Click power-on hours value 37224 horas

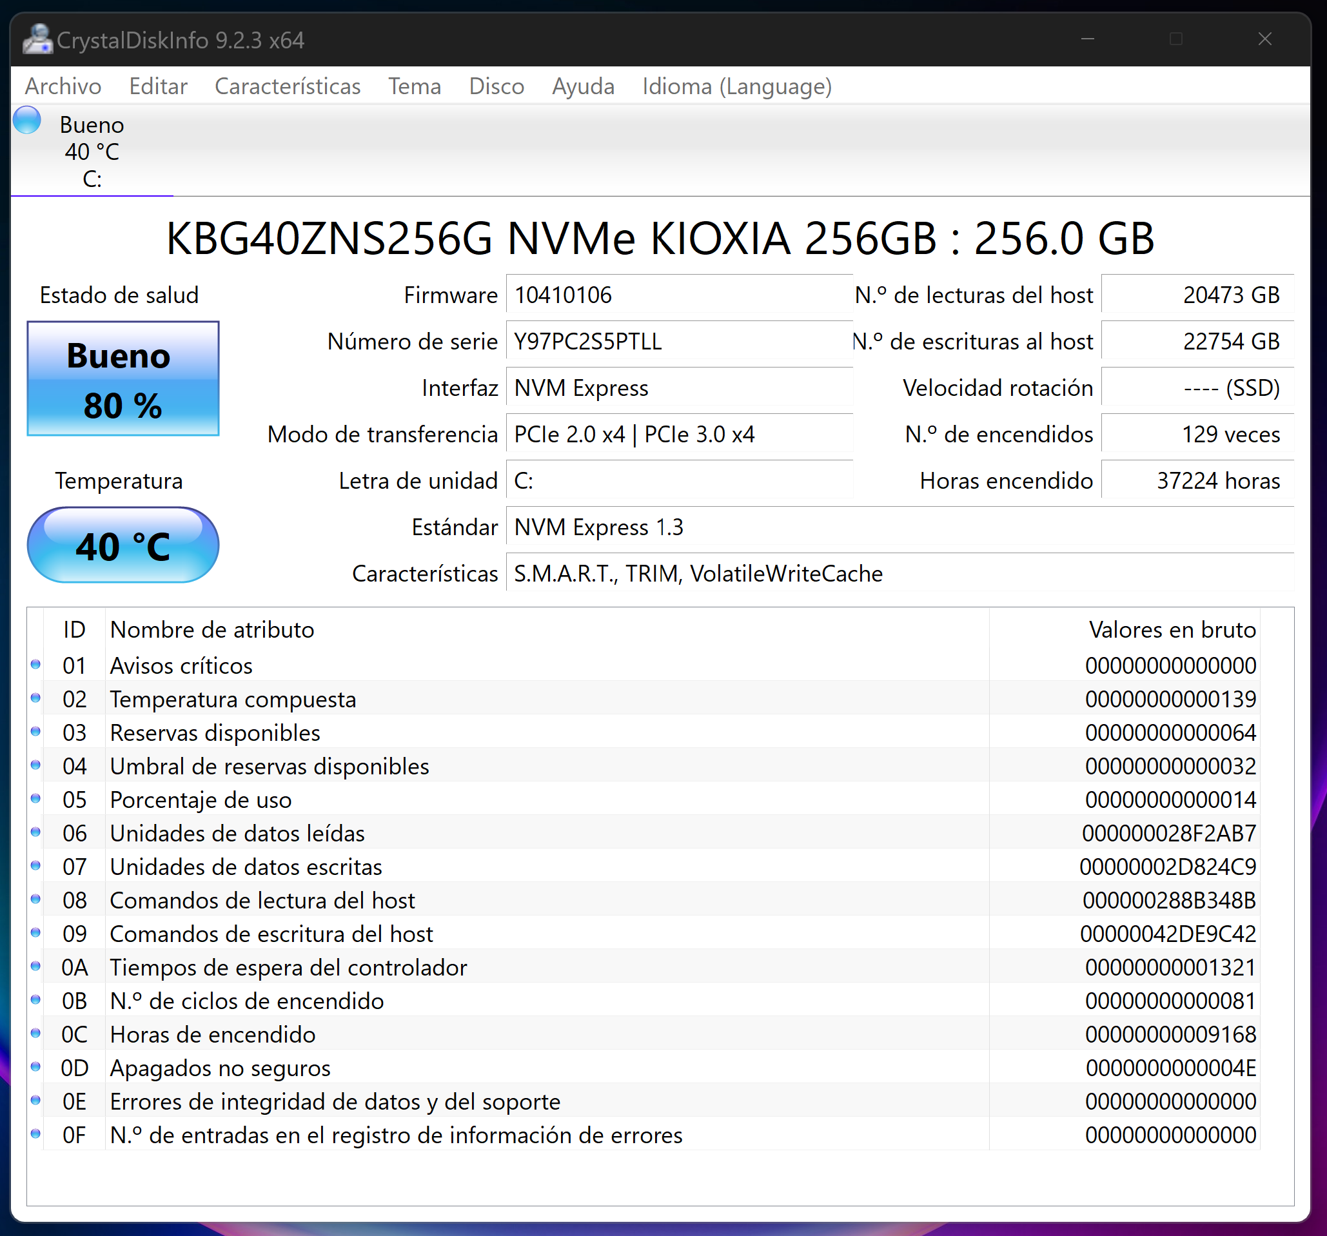pyautogui.click(x=1197, y=480)
